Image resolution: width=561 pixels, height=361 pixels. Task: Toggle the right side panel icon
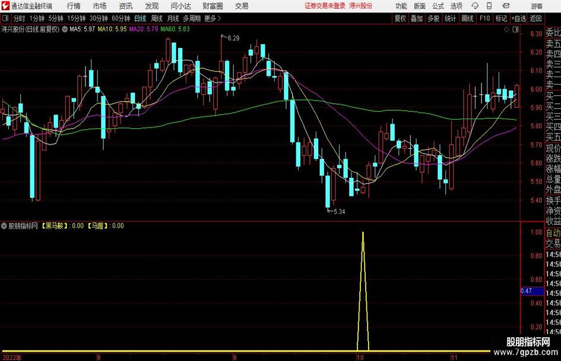[x=515, y=30]
